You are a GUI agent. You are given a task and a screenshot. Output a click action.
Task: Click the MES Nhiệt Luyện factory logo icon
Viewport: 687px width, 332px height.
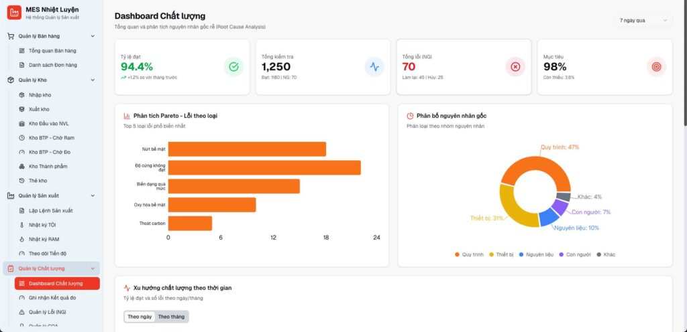pyautogui.click(x=14, y=12)
